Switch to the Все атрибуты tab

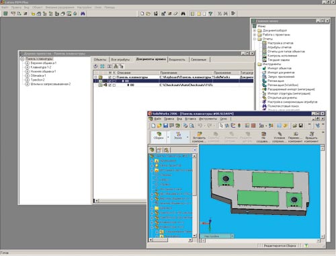120,60
